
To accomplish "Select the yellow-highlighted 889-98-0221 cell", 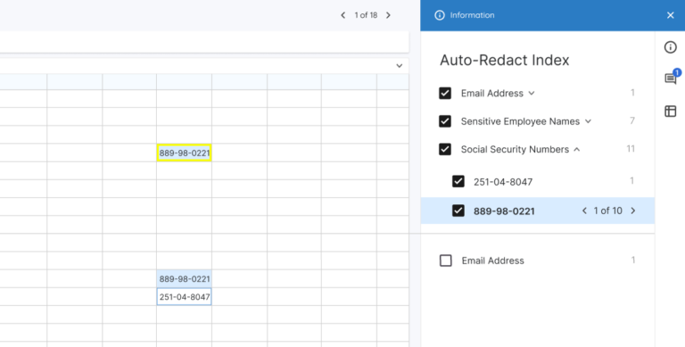I will point(185,153).
